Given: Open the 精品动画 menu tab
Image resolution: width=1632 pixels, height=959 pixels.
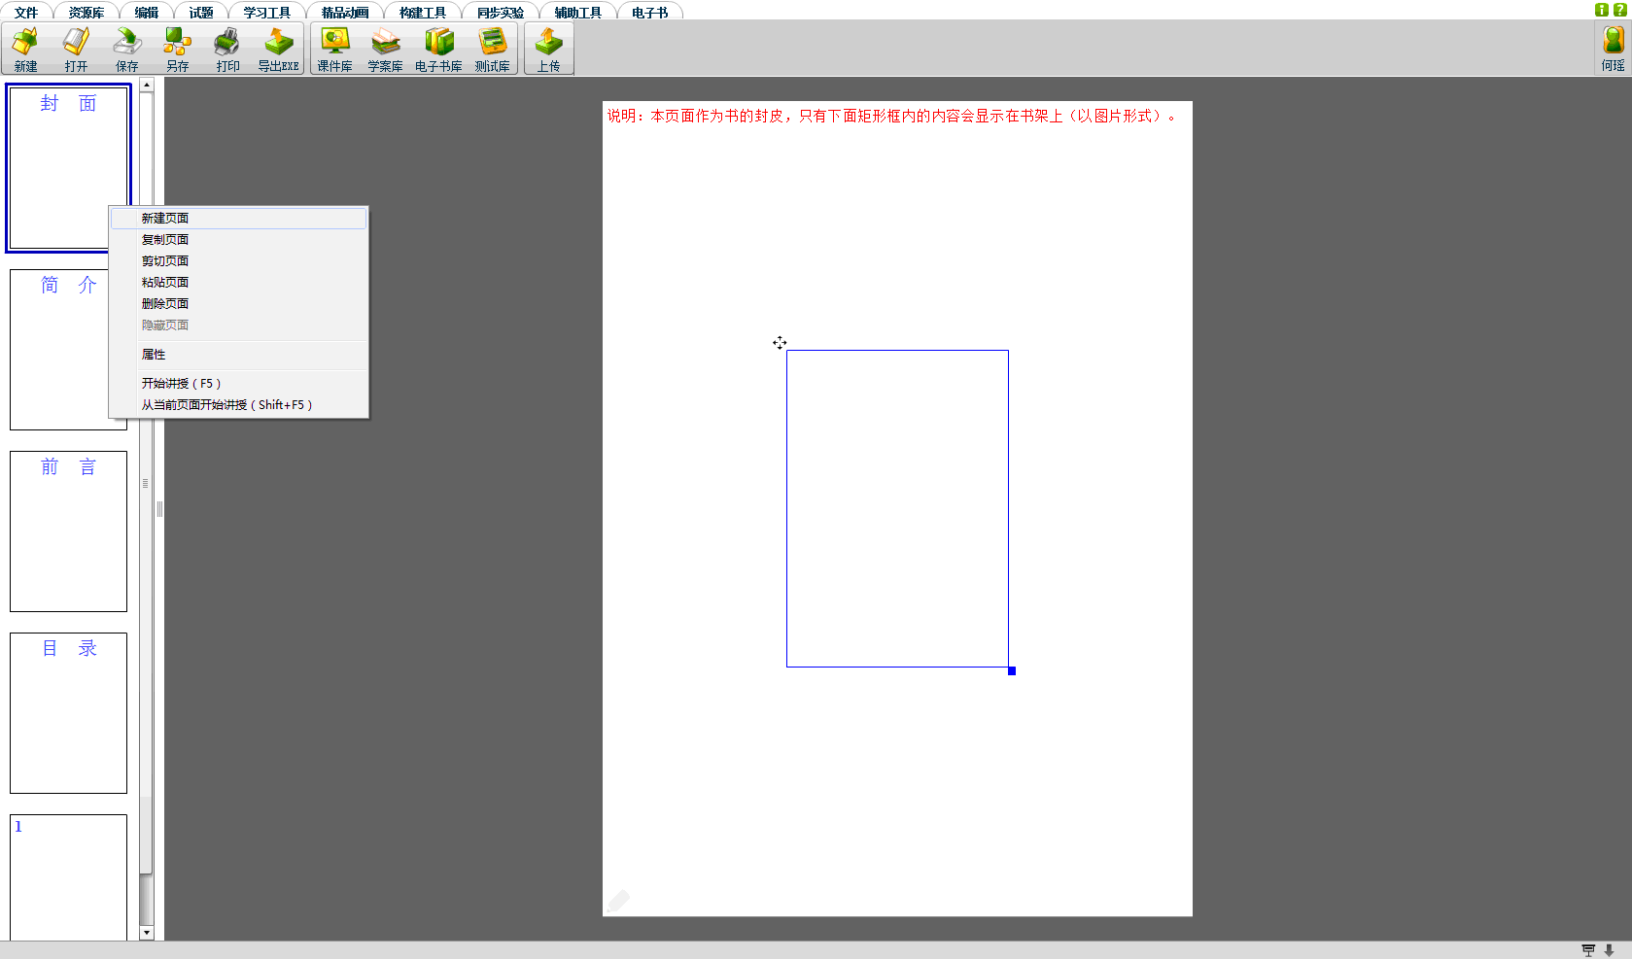Looking at the screenshot, I should coord(345,13).
